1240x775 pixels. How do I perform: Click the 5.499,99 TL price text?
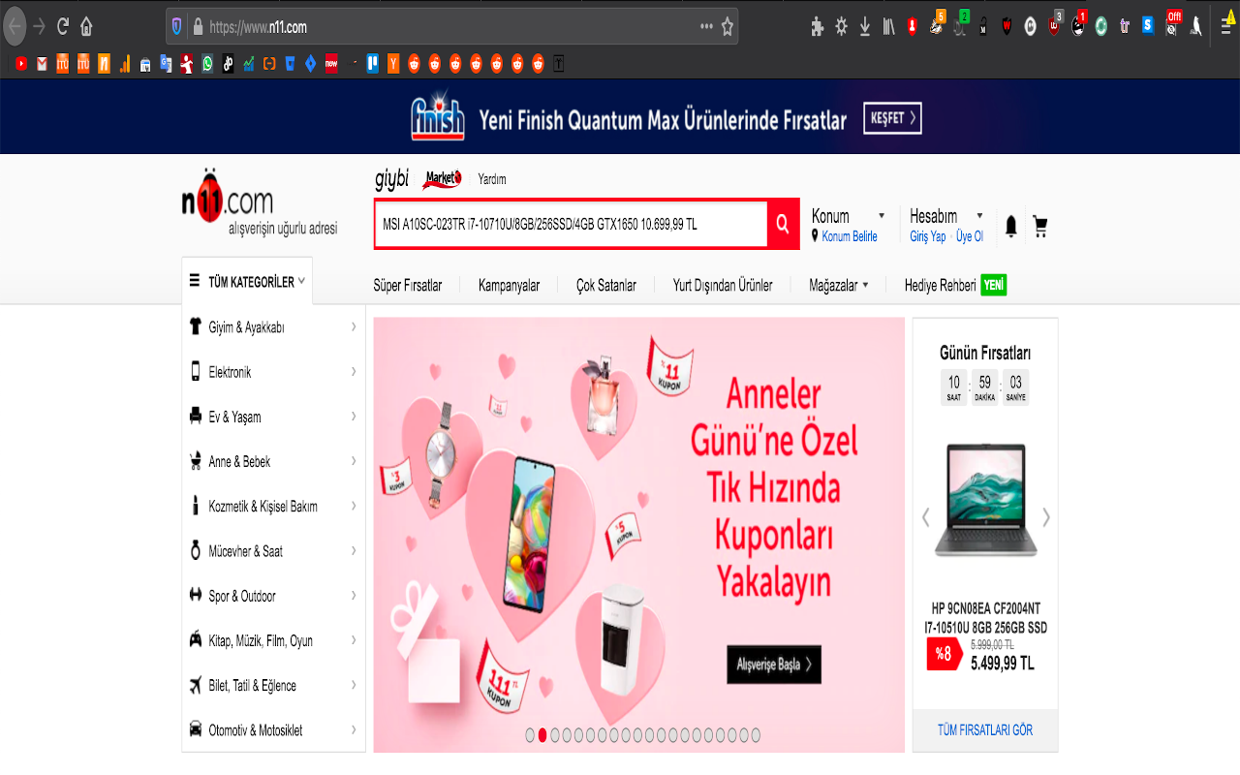[1003, 664]
